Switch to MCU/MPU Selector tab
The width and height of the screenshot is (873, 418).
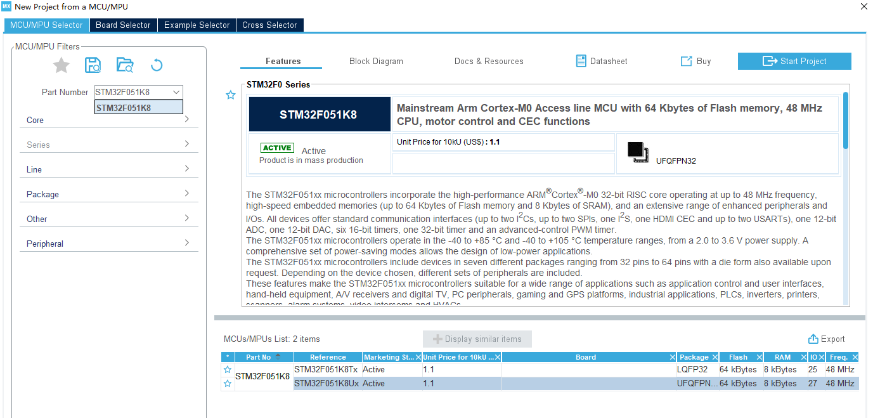(46, 25)
